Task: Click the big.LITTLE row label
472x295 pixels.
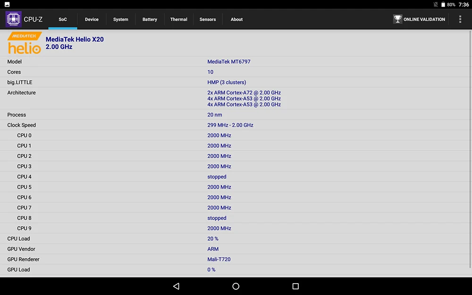Action: click(19, 82)
